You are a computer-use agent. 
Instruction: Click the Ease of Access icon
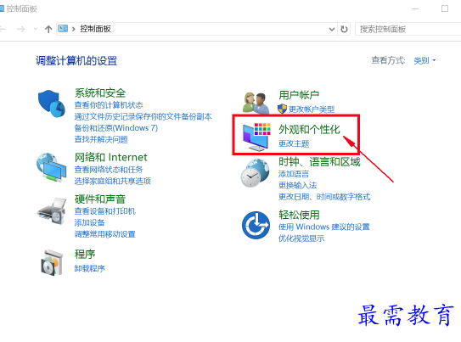[x=256, y=225]
